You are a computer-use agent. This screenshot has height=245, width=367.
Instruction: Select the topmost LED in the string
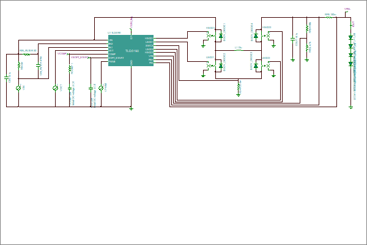click(x=350, y=37)
